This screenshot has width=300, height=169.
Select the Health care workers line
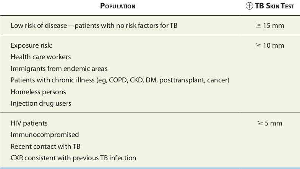point(41,57)
